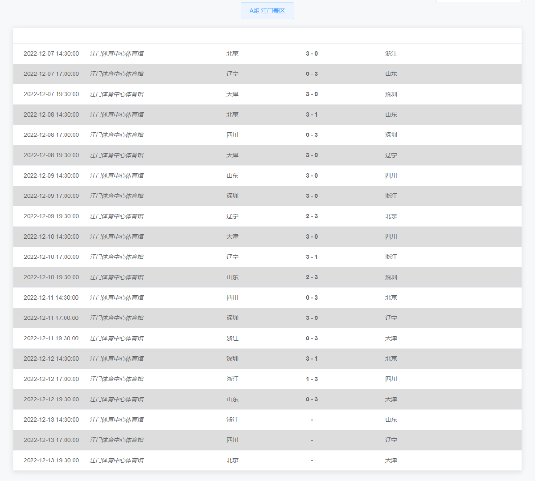
Task: Click the 2022-12-07 14:30:00 date cell
Action: [x=51, y=53]
